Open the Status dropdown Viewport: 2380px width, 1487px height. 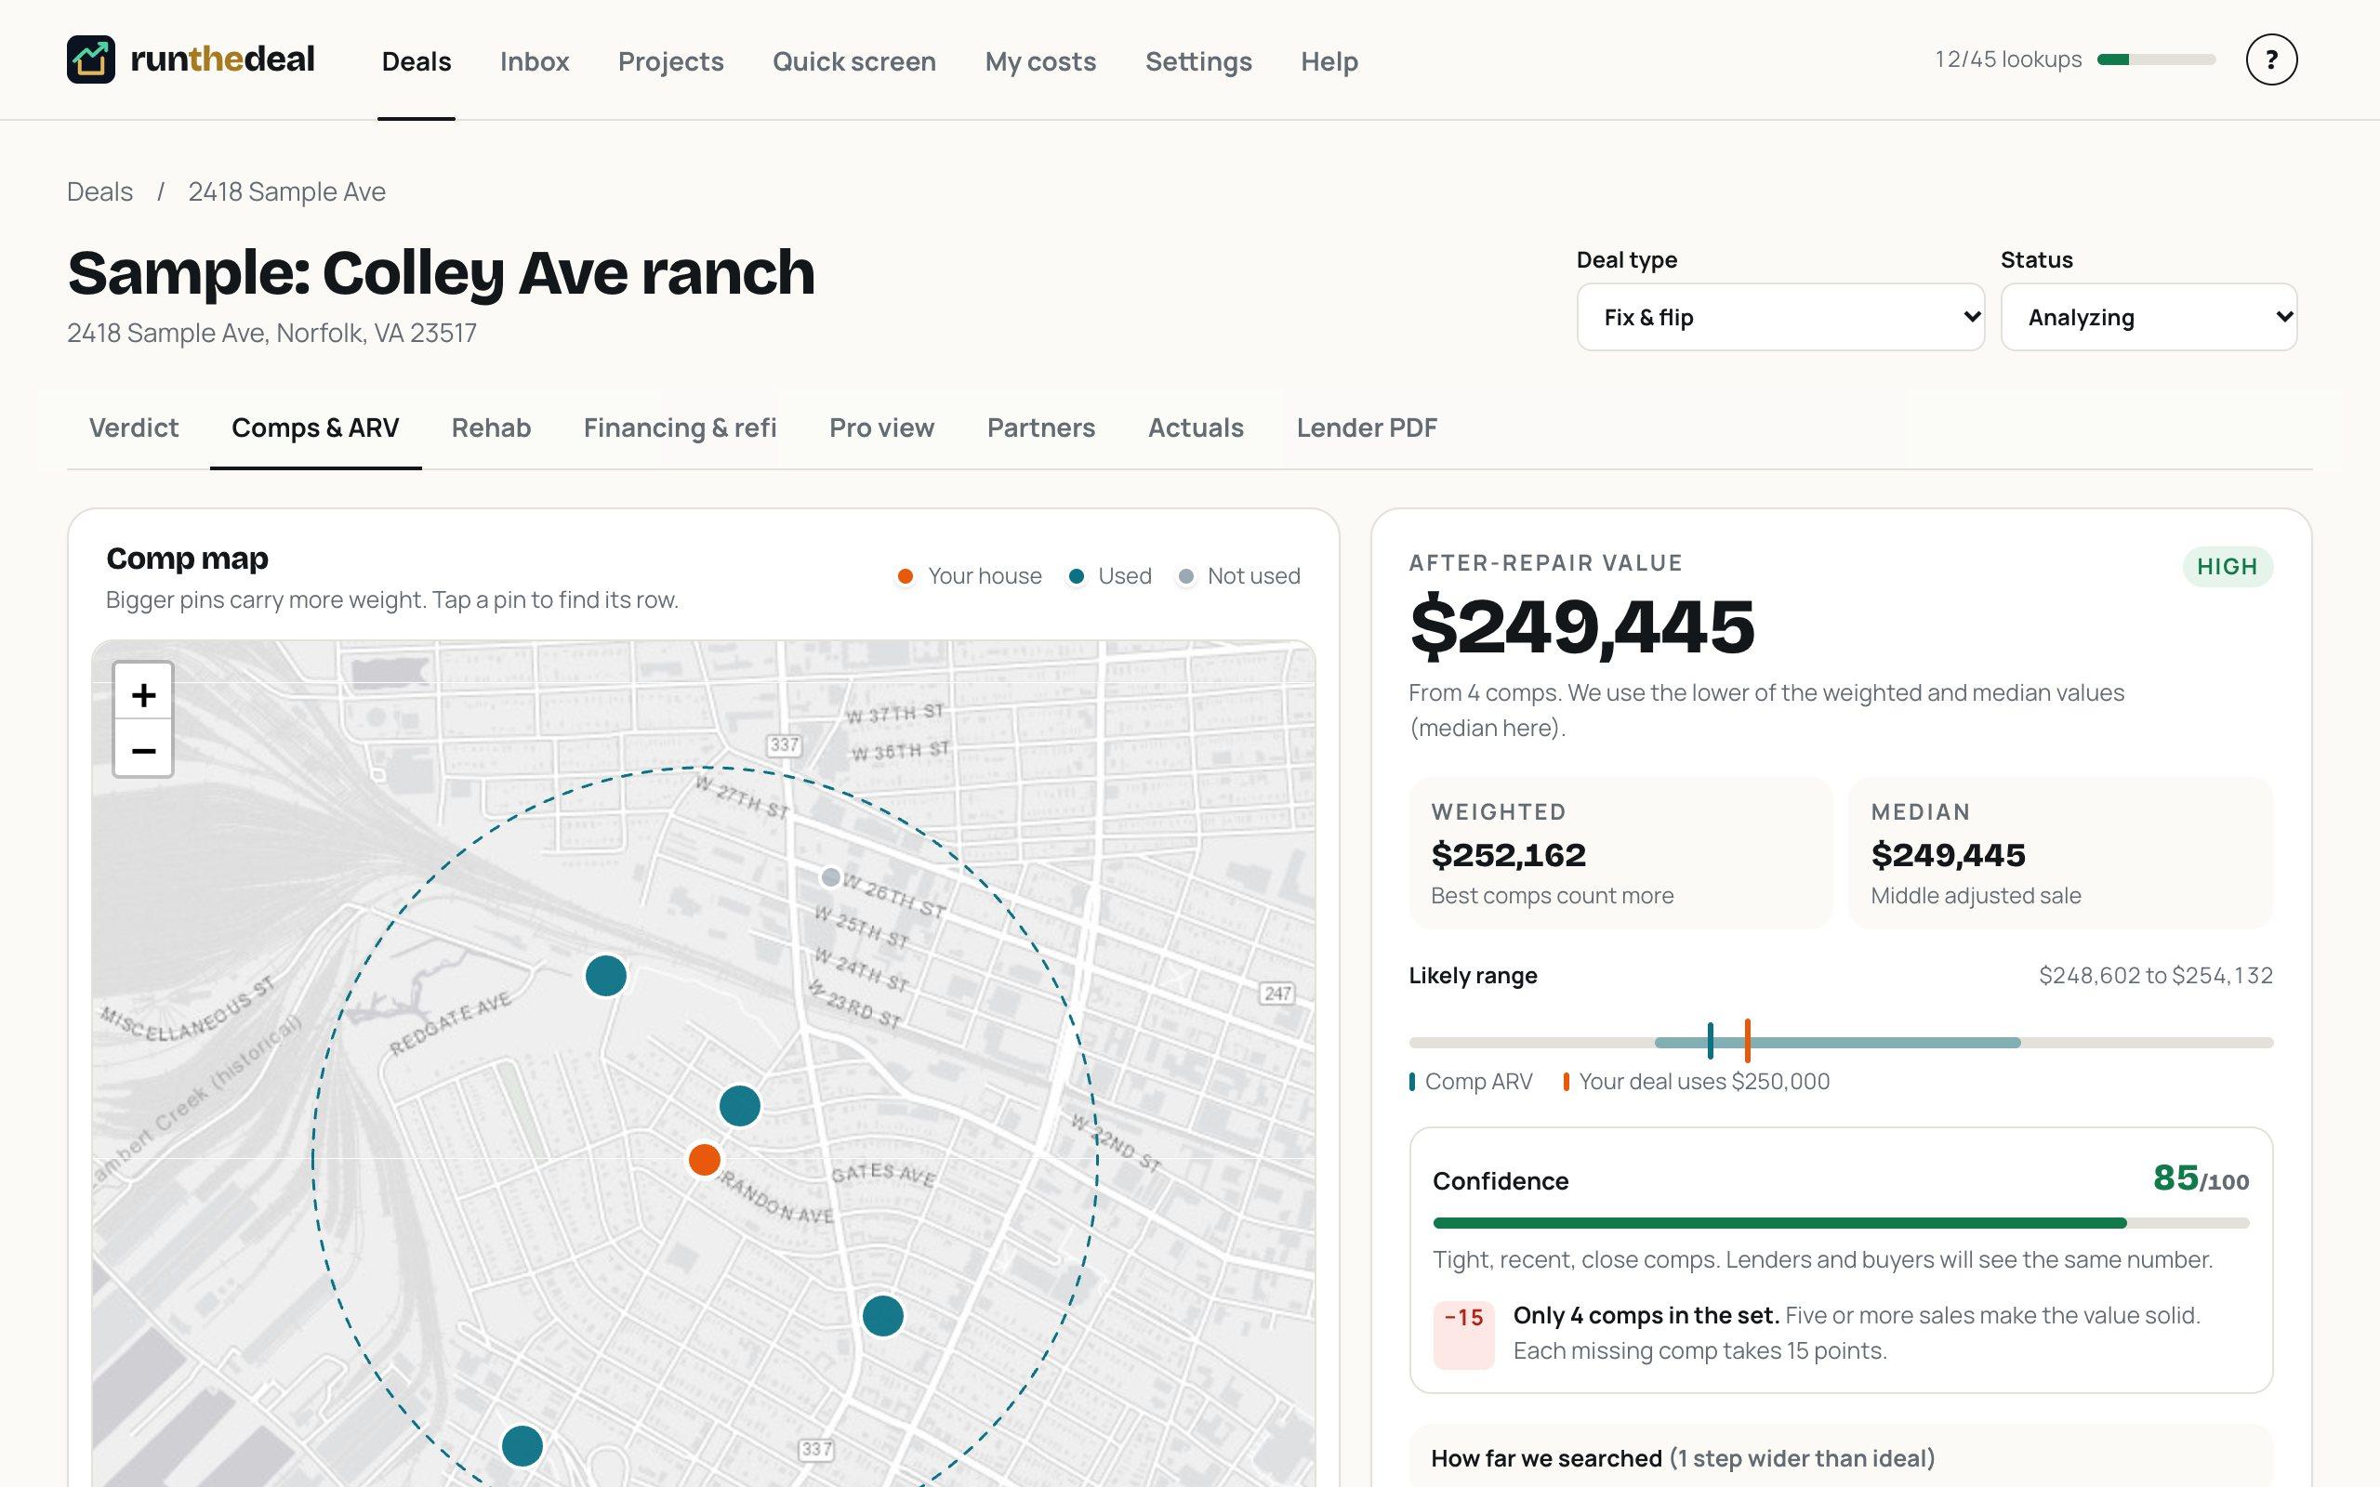2148,317
